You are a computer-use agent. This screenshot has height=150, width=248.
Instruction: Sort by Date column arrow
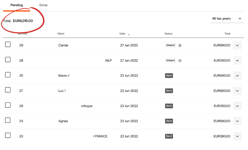(129, 34)
